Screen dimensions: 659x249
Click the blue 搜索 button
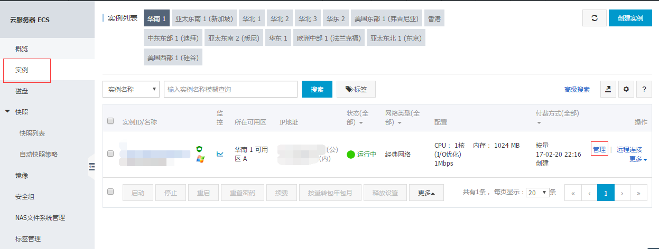(317, 89)
